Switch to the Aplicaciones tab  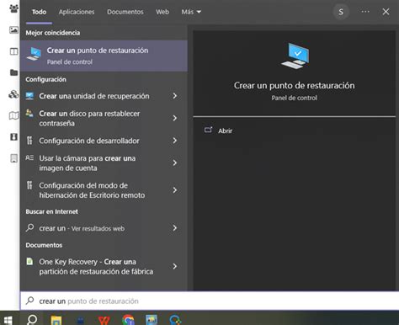[x=77, y=12]
